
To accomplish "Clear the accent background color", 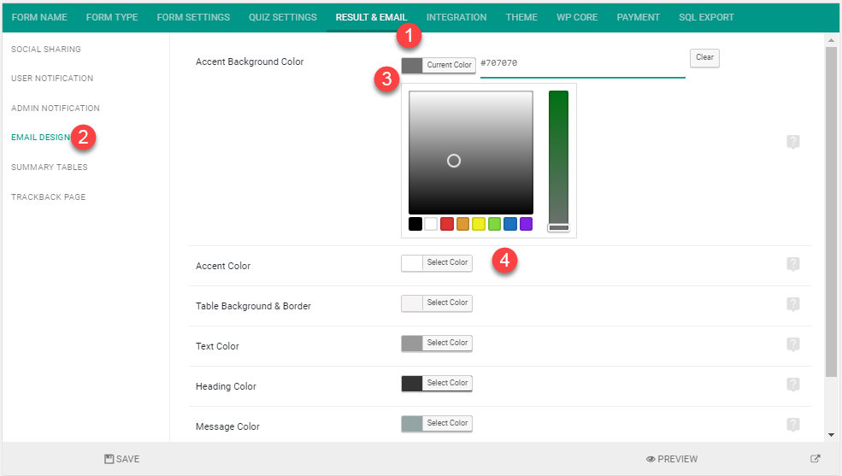I will pos(704,57).
